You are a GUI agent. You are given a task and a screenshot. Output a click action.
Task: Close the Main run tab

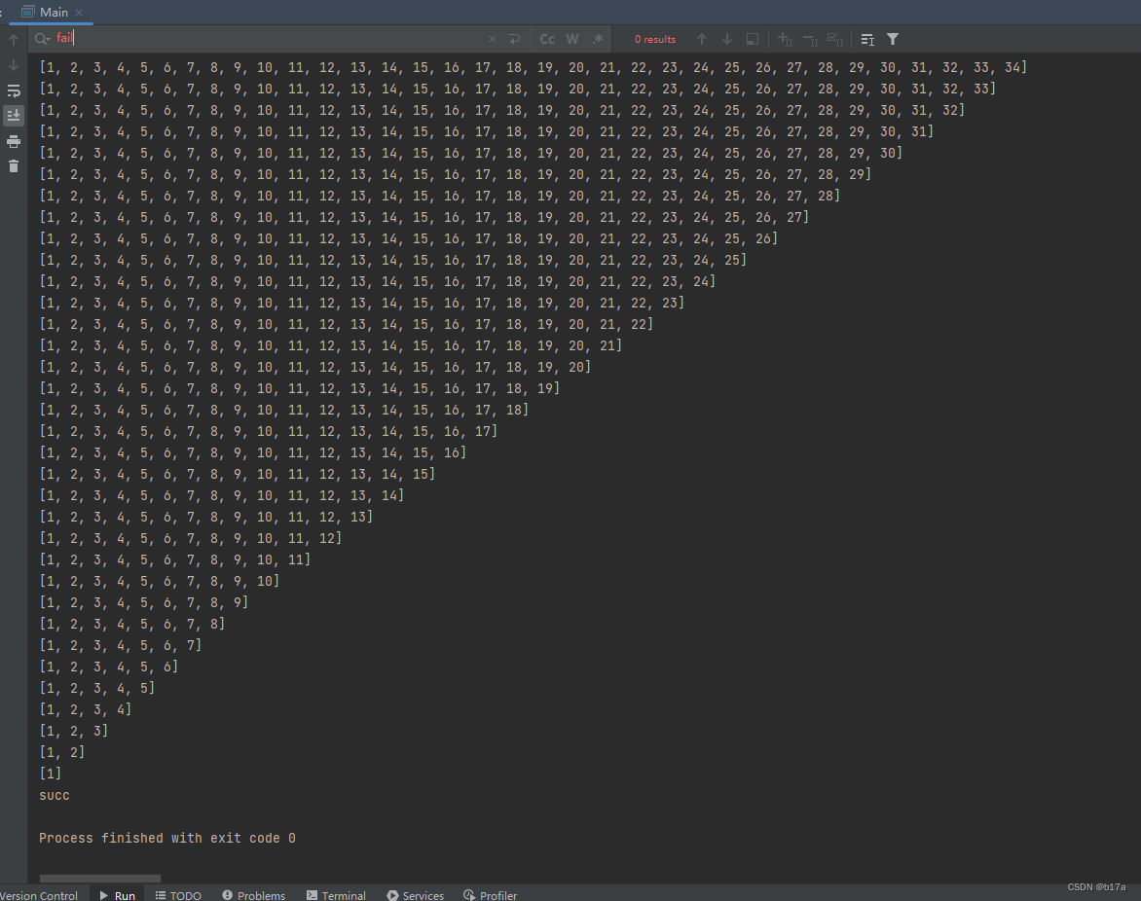point(79,13)
